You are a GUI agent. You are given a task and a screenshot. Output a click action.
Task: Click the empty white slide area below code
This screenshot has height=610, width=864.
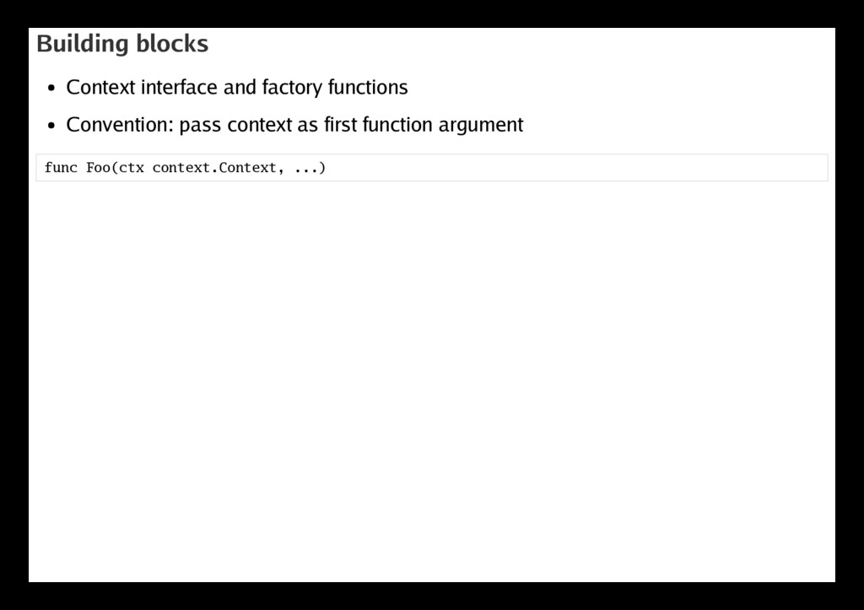[432, 381]
